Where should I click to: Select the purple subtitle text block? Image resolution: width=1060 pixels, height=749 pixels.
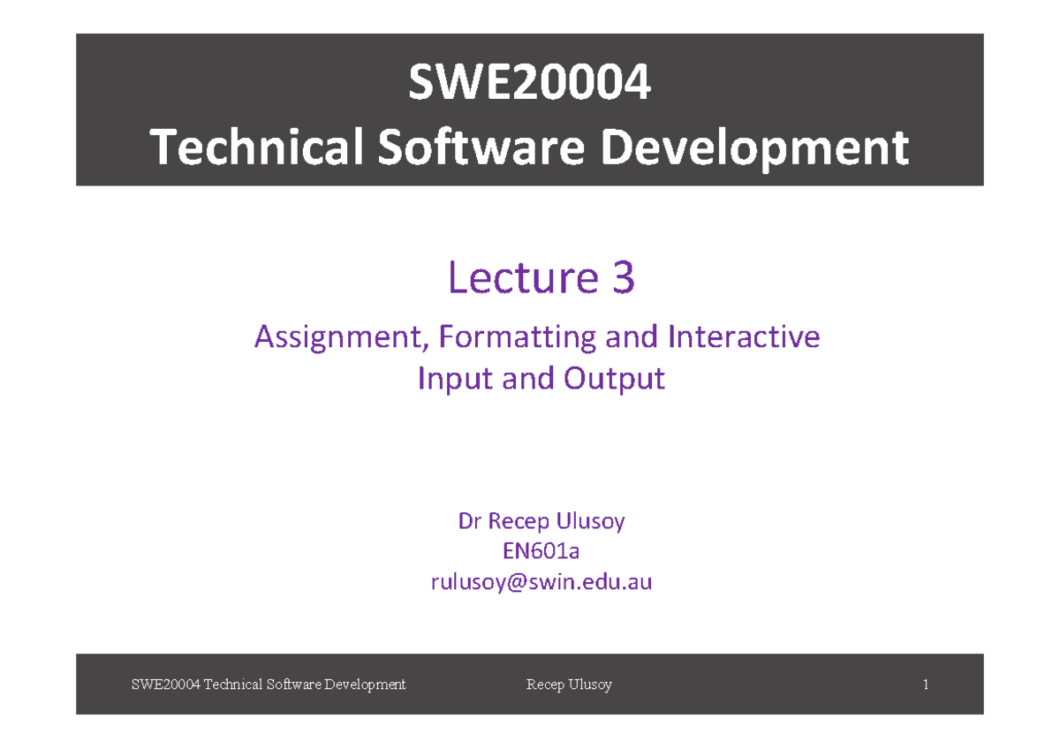click(x=537, y=358)
